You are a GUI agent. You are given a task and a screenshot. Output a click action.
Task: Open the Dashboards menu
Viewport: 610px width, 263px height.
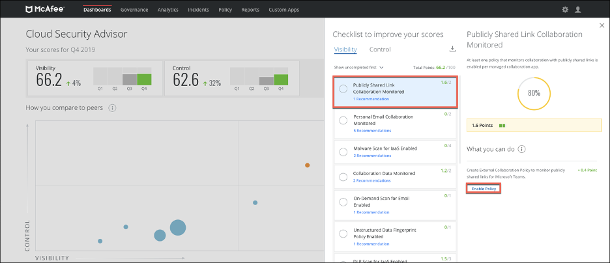(97, 10)
